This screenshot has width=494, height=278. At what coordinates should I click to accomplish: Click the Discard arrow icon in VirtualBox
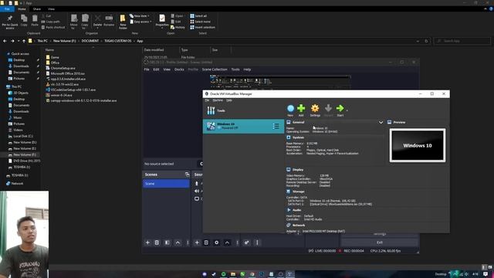click(328, 109)
